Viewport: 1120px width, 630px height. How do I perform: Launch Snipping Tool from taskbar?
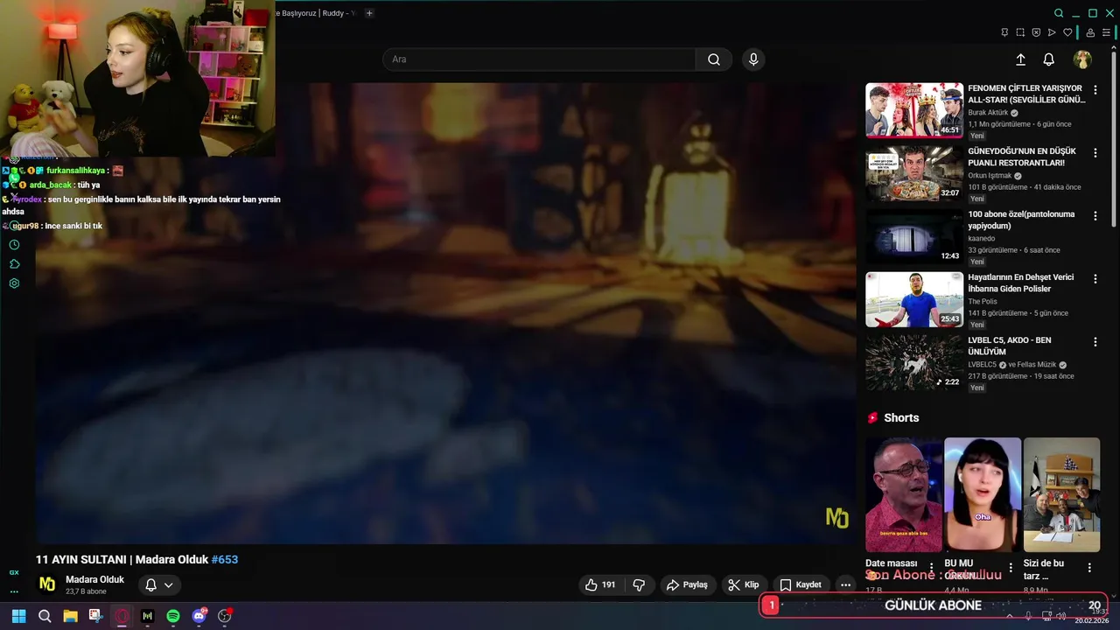95,616
